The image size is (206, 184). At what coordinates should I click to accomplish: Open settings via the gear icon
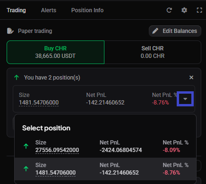(184, 10)
